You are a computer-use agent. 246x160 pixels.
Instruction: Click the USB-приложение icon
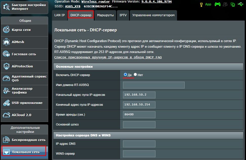(6, 103)
